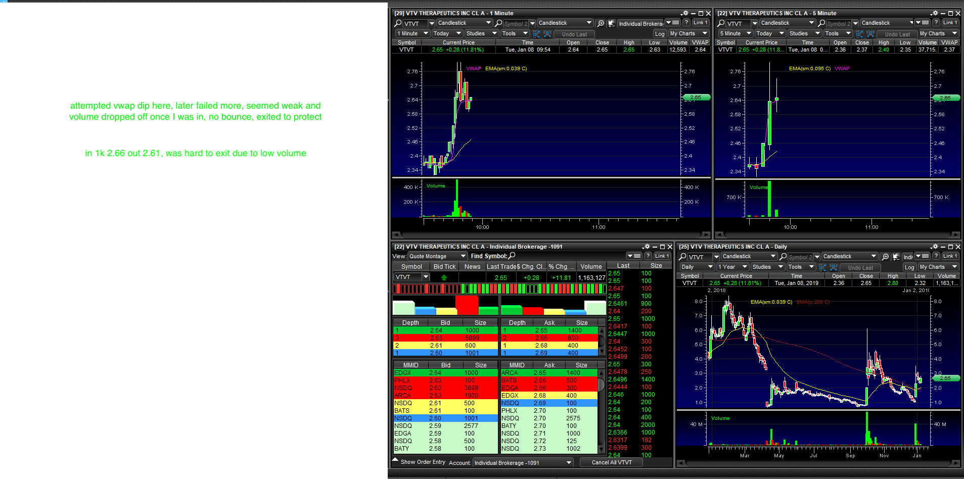964x479 pixels.
Task: Click the VTVT symbol field in Quote Montage
Action: (407, 277)
